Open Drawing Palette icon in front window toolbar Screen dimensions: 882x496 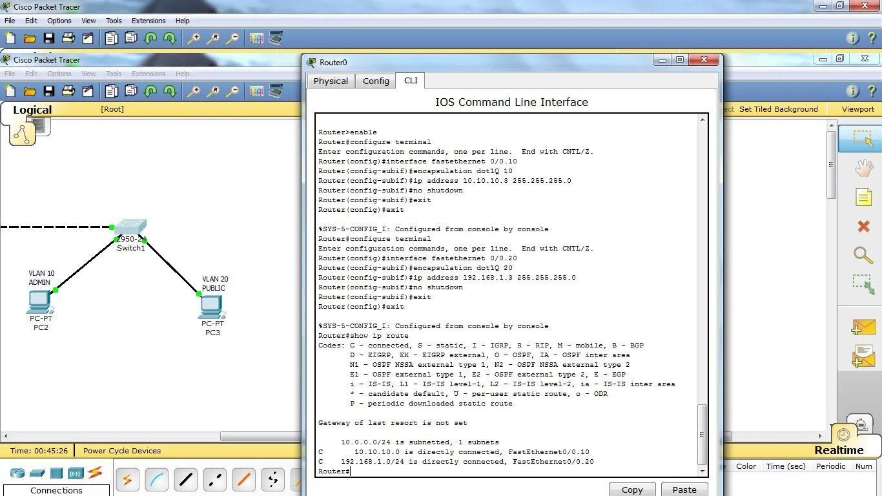click(256, 91)
